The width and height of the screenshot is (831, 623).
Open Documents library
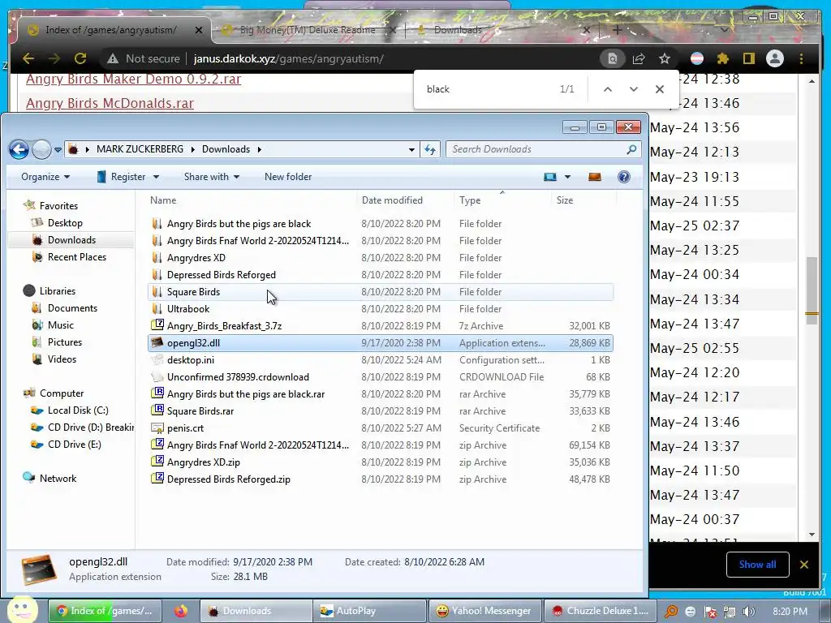72,307
